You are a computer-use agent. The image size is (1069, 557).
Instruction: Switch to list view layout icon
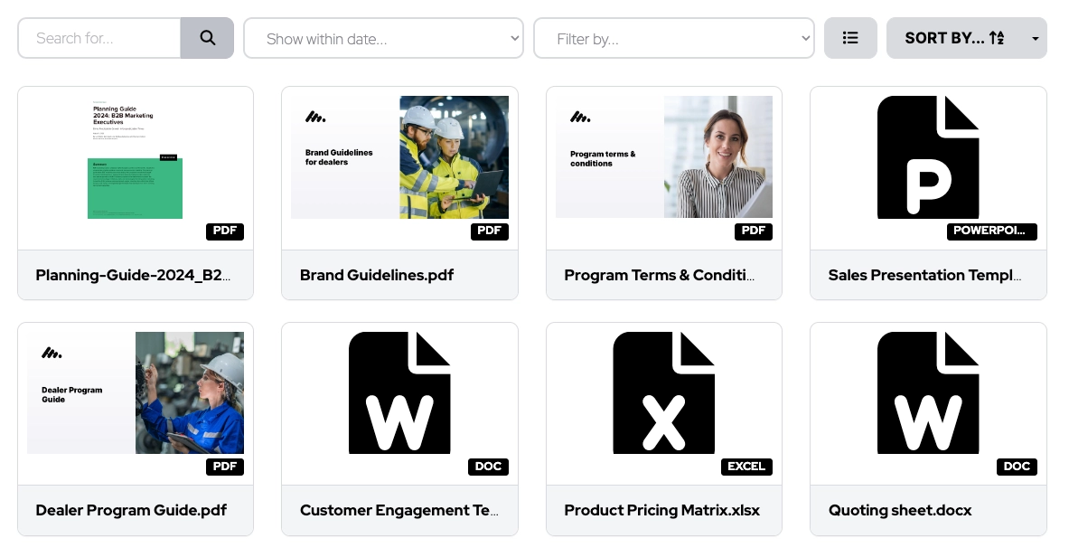[850, 38]
